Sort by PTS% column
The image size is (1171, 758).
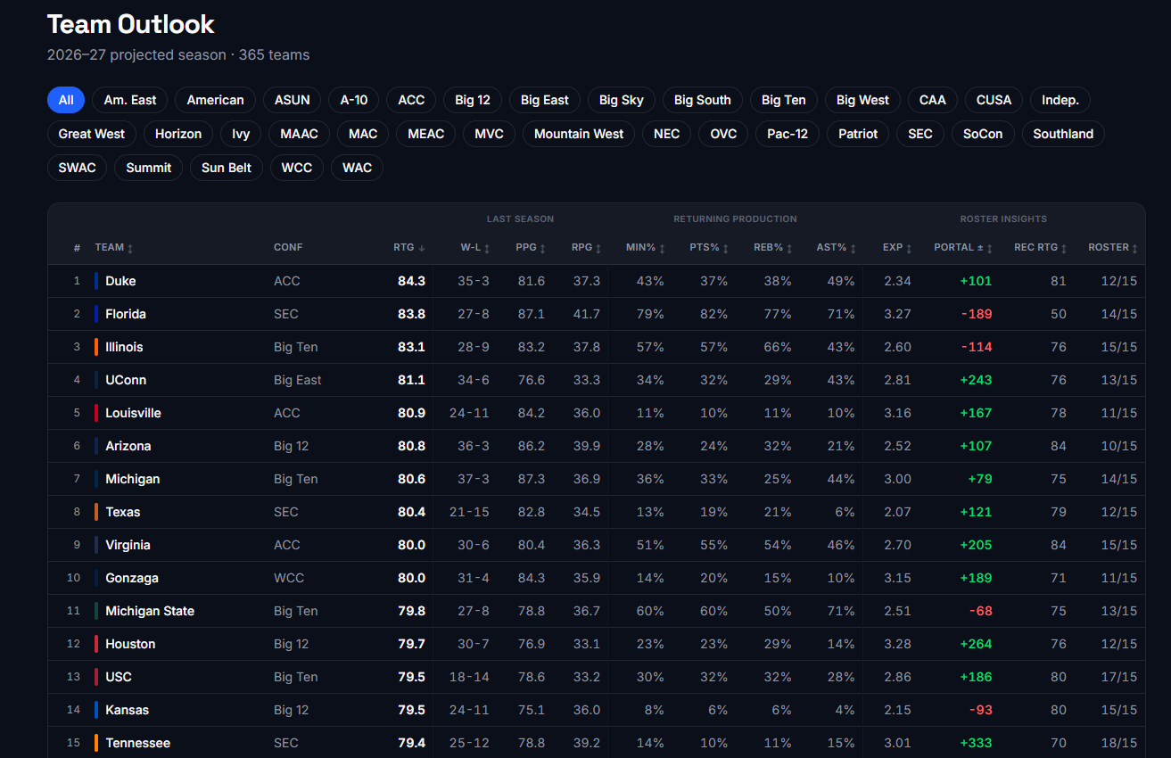coord(709,247)
